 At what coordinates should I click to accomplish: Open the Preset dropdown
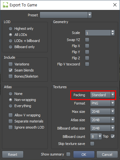click(66, 15)
